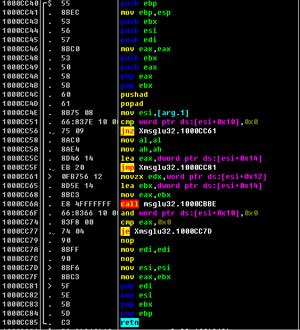Click 'push esi' instruction

click(139, 31)
